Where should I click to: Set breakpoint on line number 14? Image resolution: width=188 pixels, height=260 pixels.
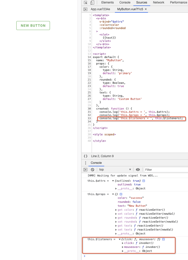click(x=89, y=57)
